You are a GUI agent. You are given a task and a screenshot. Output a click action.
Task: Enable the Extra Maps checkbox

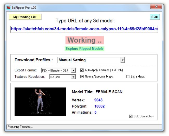128,76
